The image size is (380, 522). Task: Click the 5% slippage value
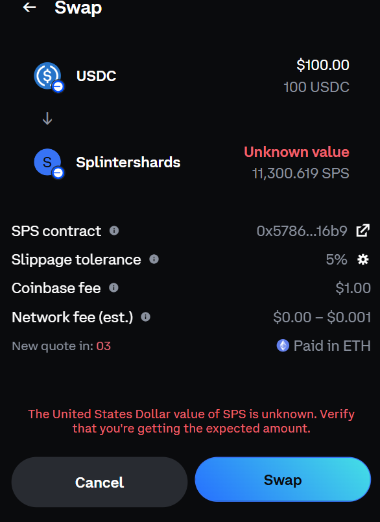pos(337,259)
